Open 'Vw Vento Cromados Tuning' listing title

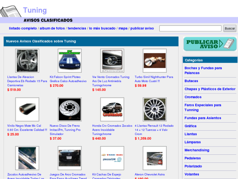point(111,81)
